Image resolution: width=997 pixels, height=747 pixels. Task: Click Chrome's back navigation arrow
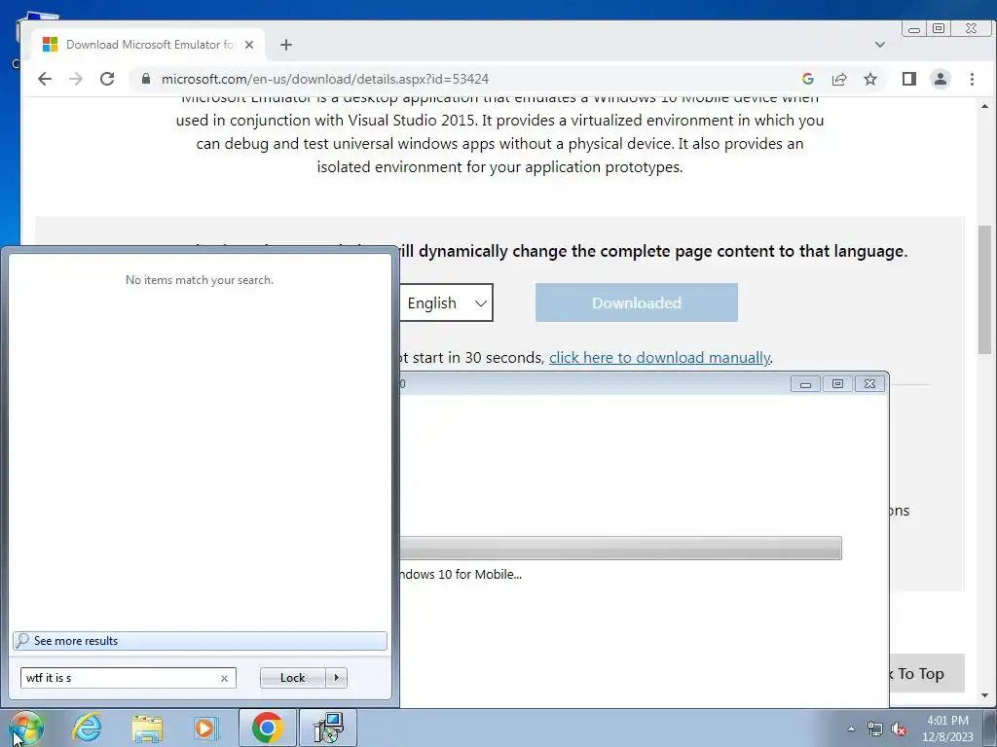(x=45, y=79)
